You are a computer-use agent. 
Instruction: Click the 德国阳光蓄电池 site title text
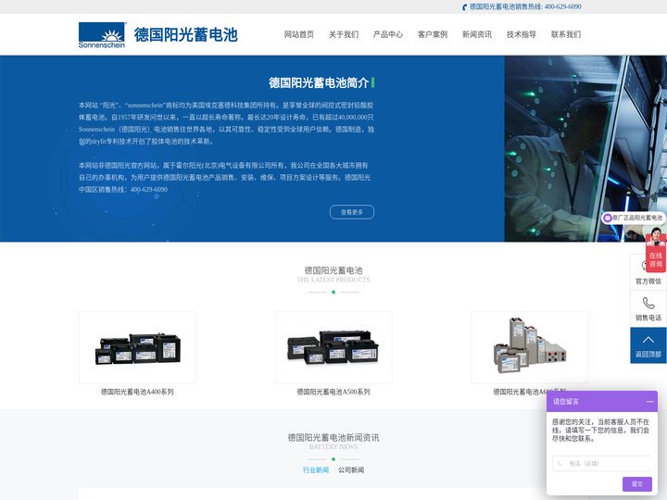tap(186, 35)
